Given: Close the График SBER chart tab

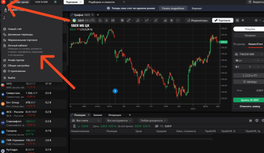Looking at the screenshot, I should 93,15.
